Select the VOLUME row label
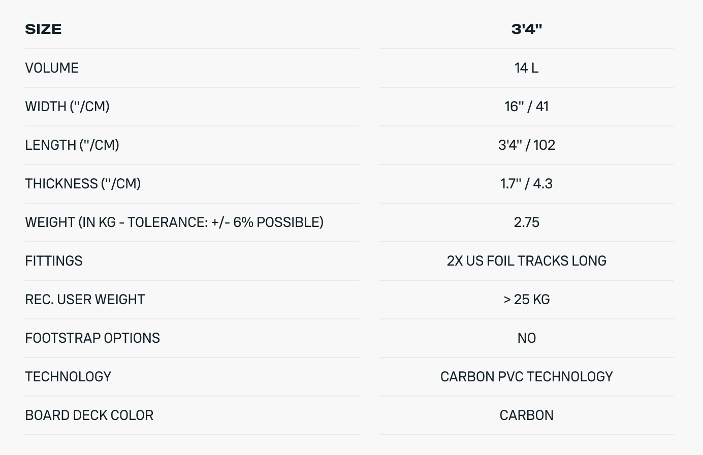Viewport: 703px width, 455px height. (x=52, y=68)
